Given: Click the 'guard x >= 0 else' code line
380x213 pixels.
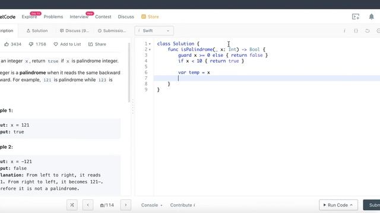Looking at the screenshot, I should (223, 55).
